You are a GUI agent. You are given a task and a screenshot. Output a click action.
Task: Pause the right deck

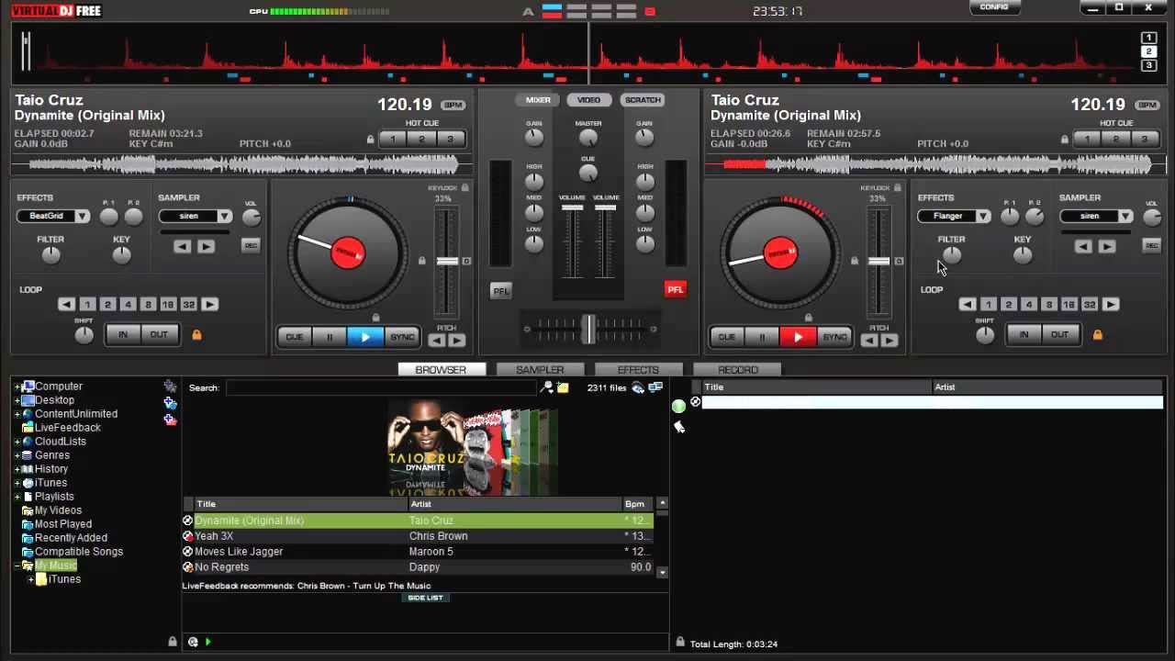point(762,337)
